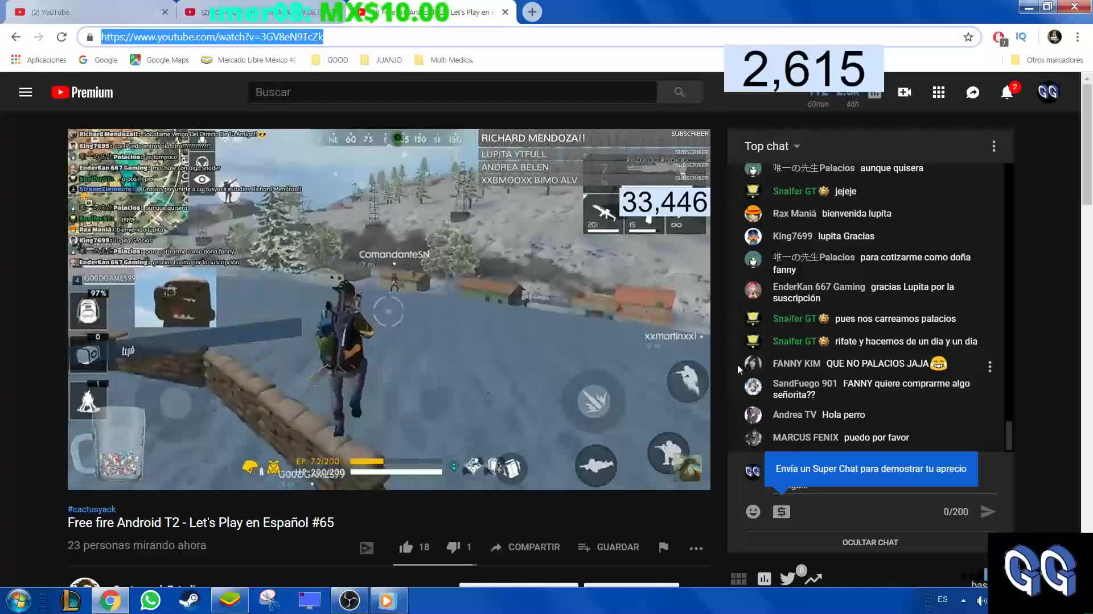Open the chat options three-dot menu
1093x614 pixels.
(994, 146)
